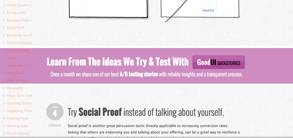Select 'Exposing Options' sidebar entry

coord(19,103)
